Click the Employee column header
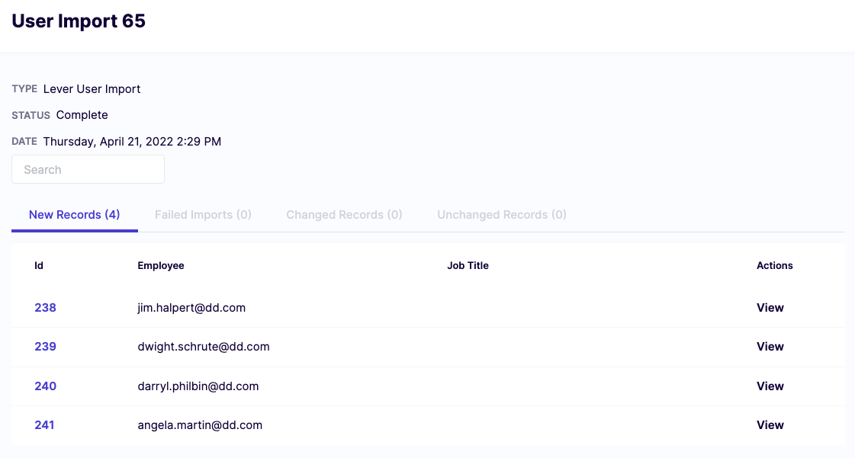Viewport: 855px width, 458px height. 161,266
